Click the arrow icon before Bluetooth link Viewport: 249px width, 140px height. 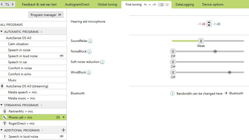tap(226, 93)
